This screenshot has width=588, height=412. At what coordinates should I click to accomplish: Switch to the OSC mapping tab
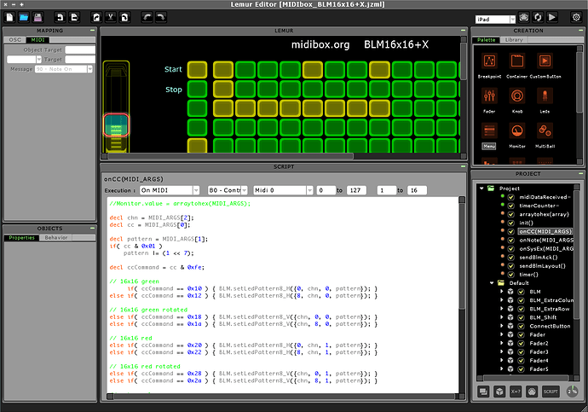click(x=15, y=40)
